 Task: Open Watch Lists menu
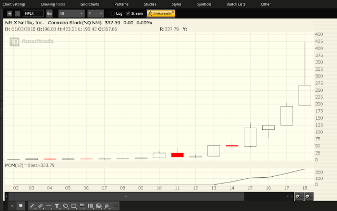click(x=236, y=4)
